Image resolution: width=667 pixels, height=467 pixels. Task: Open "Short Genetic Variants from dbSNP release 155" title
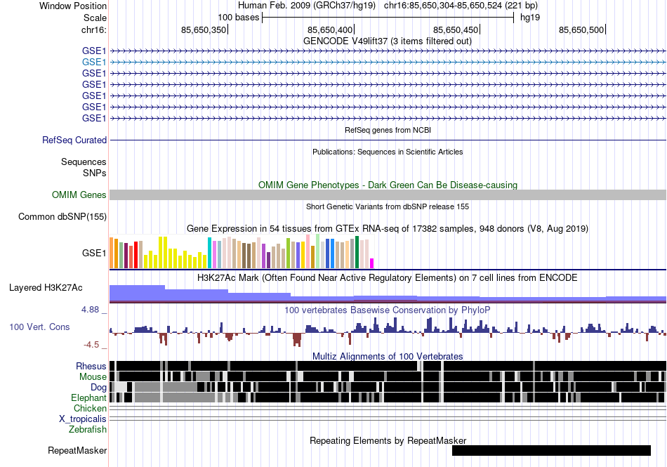coord(388,206)
